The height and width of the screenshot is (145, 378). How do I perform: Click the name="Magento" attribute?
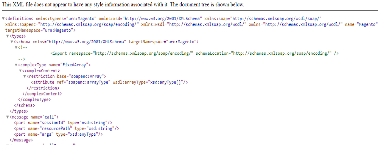pyautogui.click(x=361, y=24)
